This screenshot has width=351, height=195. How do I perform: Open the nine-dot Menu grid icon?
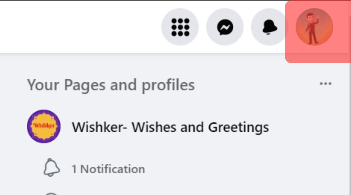180,27
